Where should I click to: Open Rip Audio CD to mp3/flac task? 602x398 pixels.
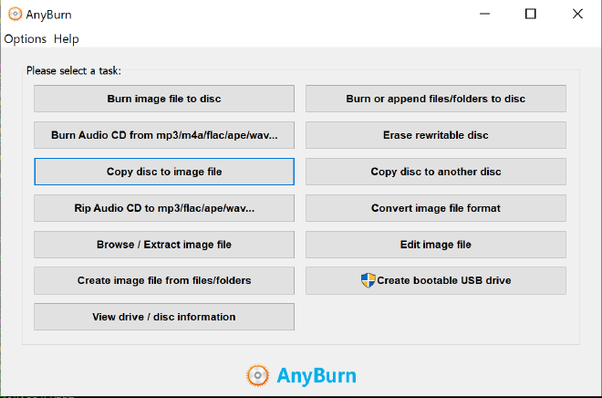[x=164, y=208]
